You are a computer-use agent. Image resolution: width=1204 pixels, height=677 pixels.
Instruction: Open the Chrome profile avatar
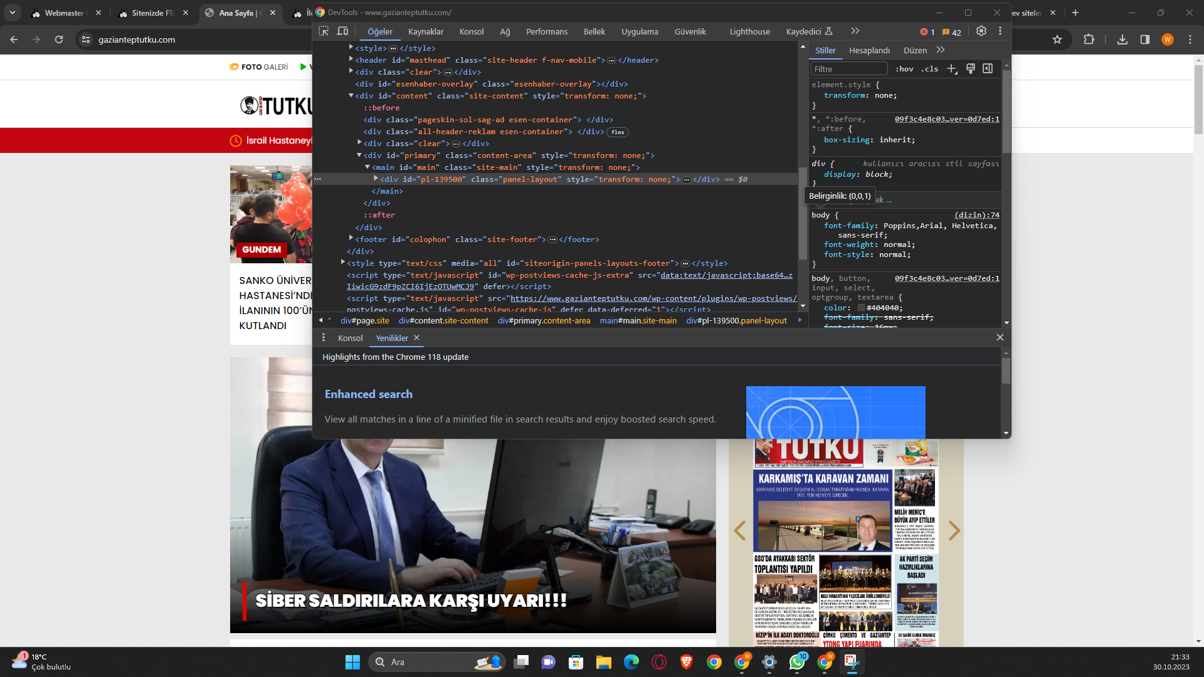coord(1168,39)
